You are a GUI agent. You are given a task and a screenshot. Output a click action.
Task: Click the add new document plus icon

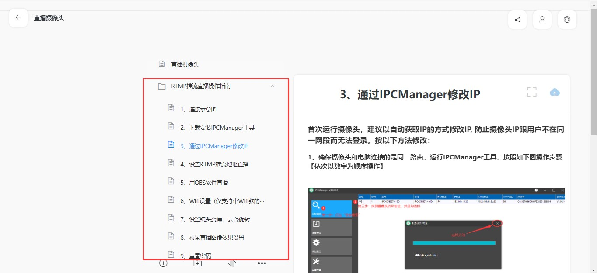[163, 263]
